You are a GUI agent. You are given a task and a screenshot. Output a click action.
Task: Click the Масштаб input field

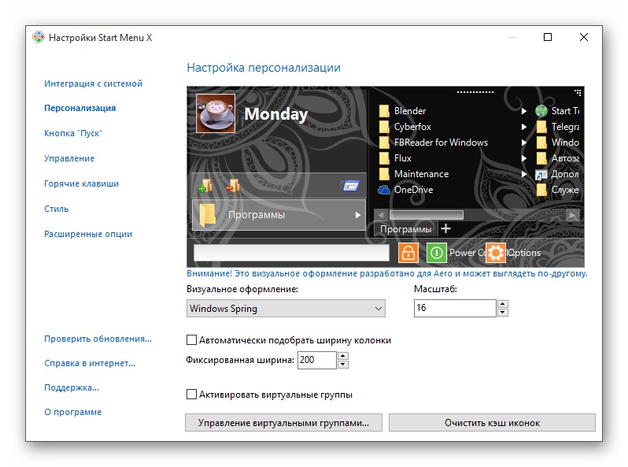pyautogui.click(x=455, y=308)
